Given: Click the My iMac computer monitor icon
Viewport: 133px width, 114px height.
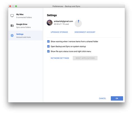Looking at the screenshot, I should pos(12,16).
